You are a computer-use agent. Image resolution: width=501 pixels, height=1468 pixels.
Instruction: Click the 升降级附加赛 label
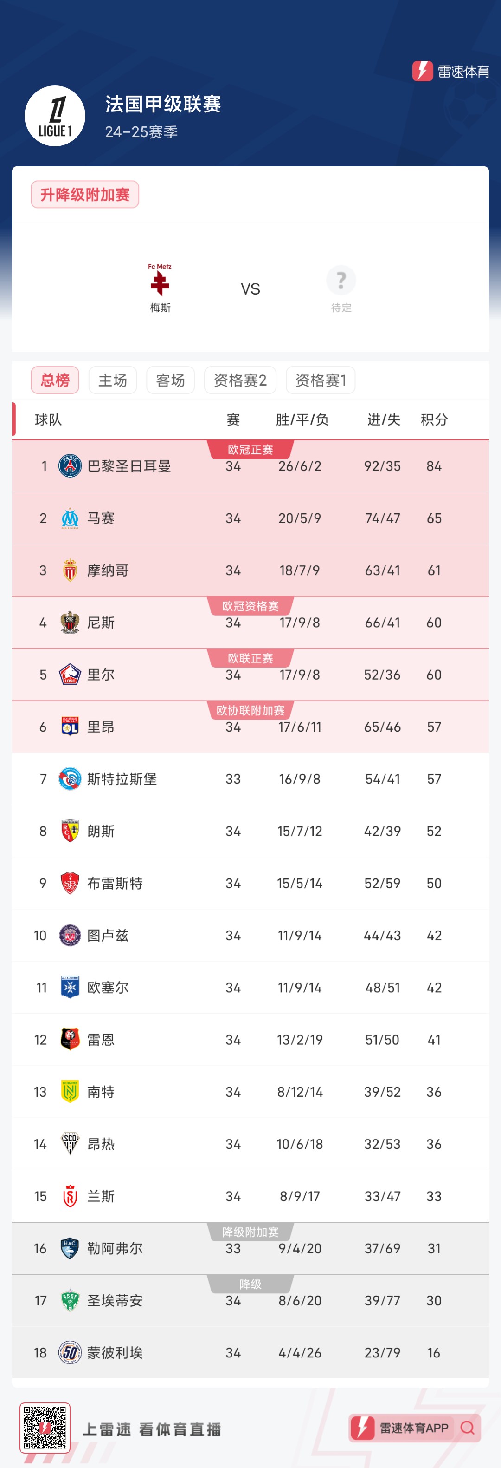pyautogui.click(x=84, y=194)
